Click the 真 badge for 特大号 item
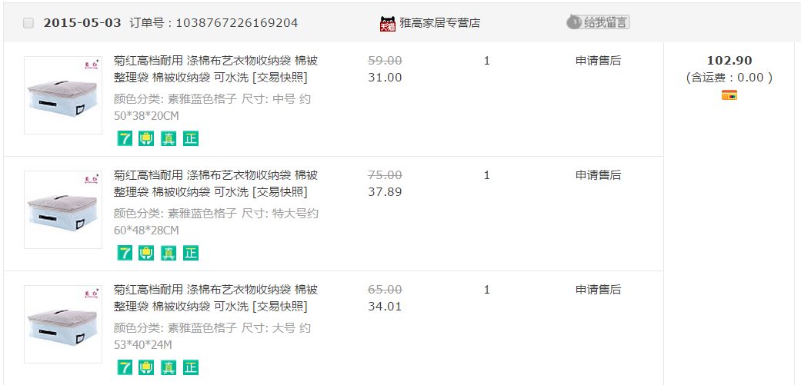The height and width of the screenshot is (385, 801). coord(169,253)
